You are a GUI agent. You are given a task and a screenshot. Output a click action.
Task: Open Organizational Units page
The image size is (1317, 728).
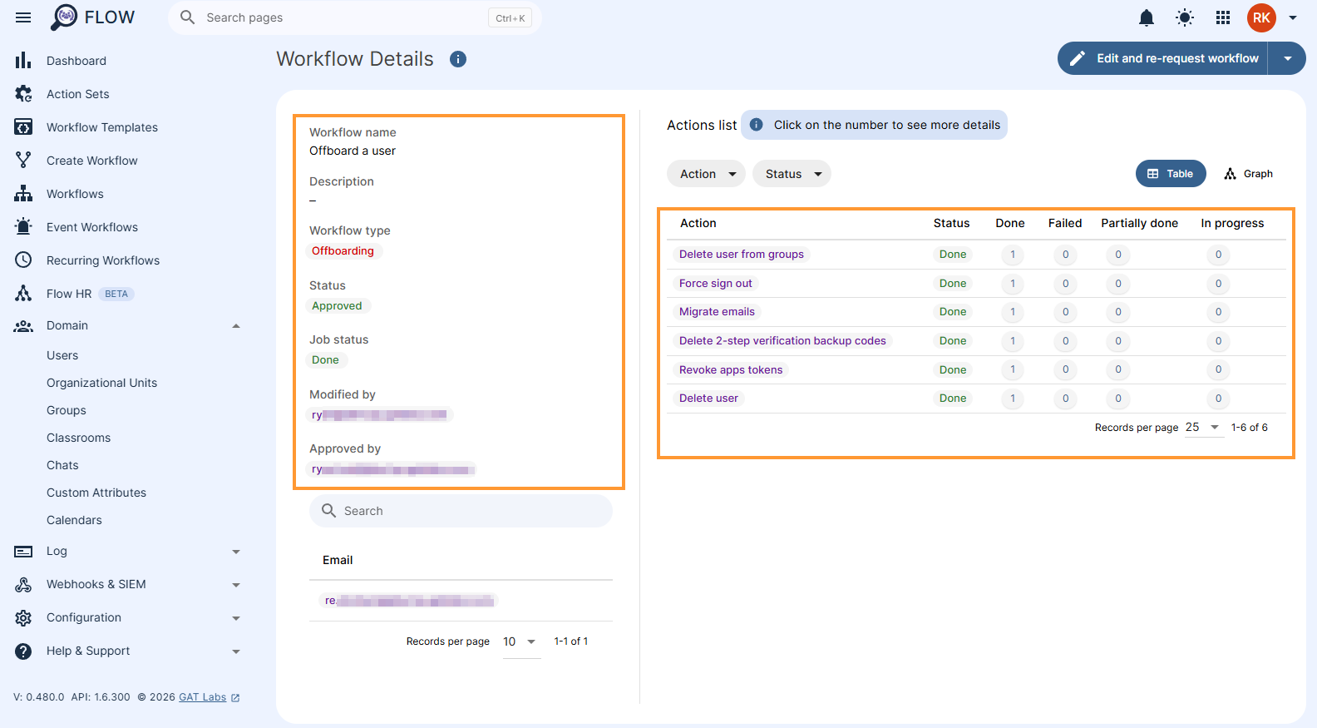(101, 383)
